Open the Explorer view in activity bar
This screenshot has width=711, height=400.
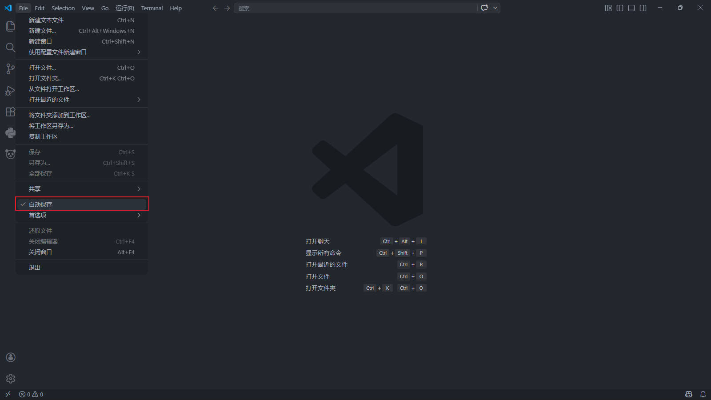click(10, 26)
